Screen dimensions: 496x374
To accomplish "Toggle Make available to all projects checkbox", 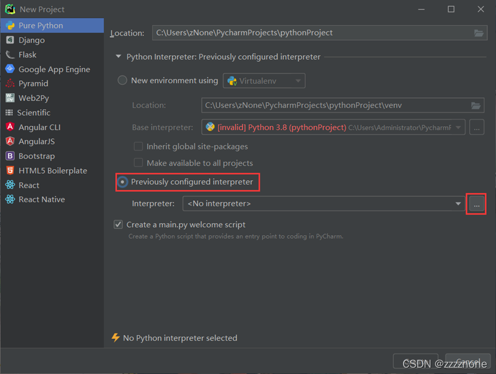I will click(138, 163).
